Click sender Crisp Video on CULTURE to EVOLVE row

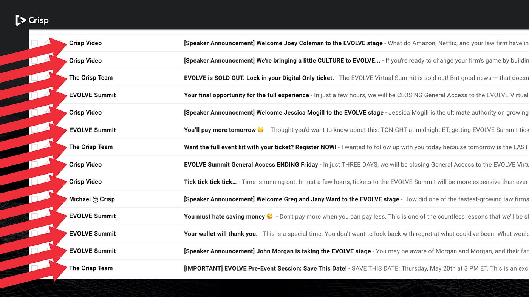[x=85, y=61]
